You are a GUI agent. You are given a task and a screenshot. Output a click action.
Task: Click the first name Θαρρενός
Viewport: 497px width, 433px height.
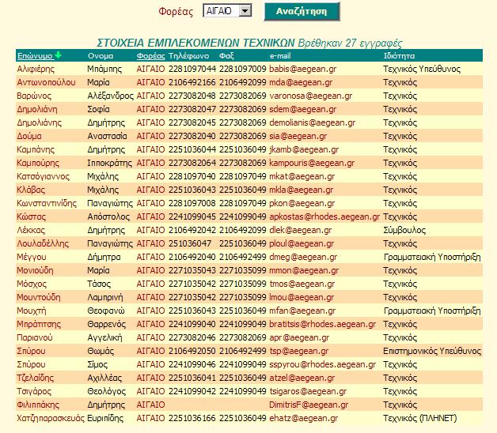(107, 325)
